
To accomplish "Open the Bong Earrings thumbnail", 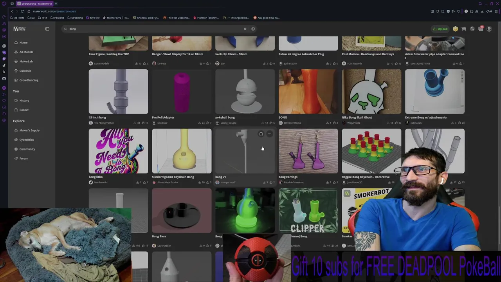I will point(308,151).
